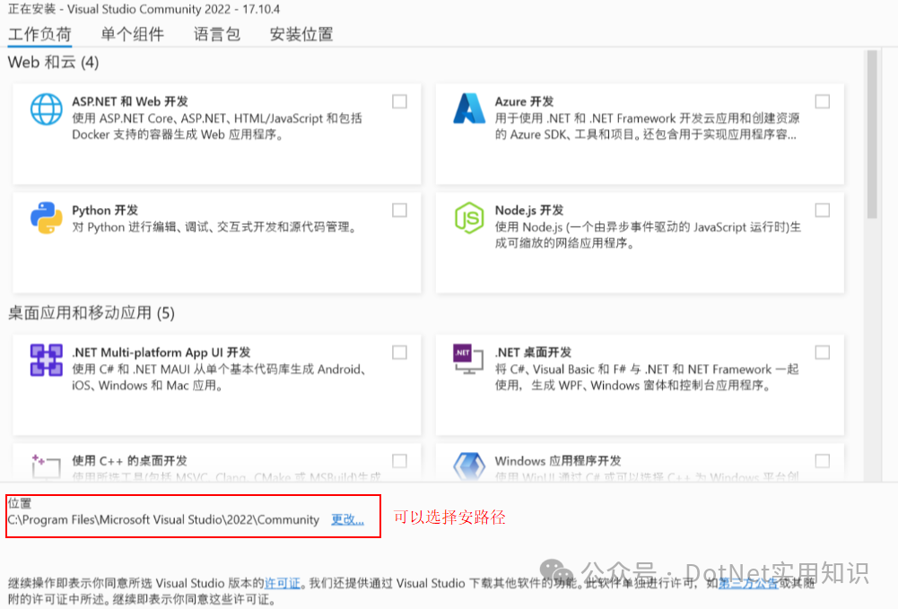
Task: Click the Python development logo icon
Action: point(47,217)
